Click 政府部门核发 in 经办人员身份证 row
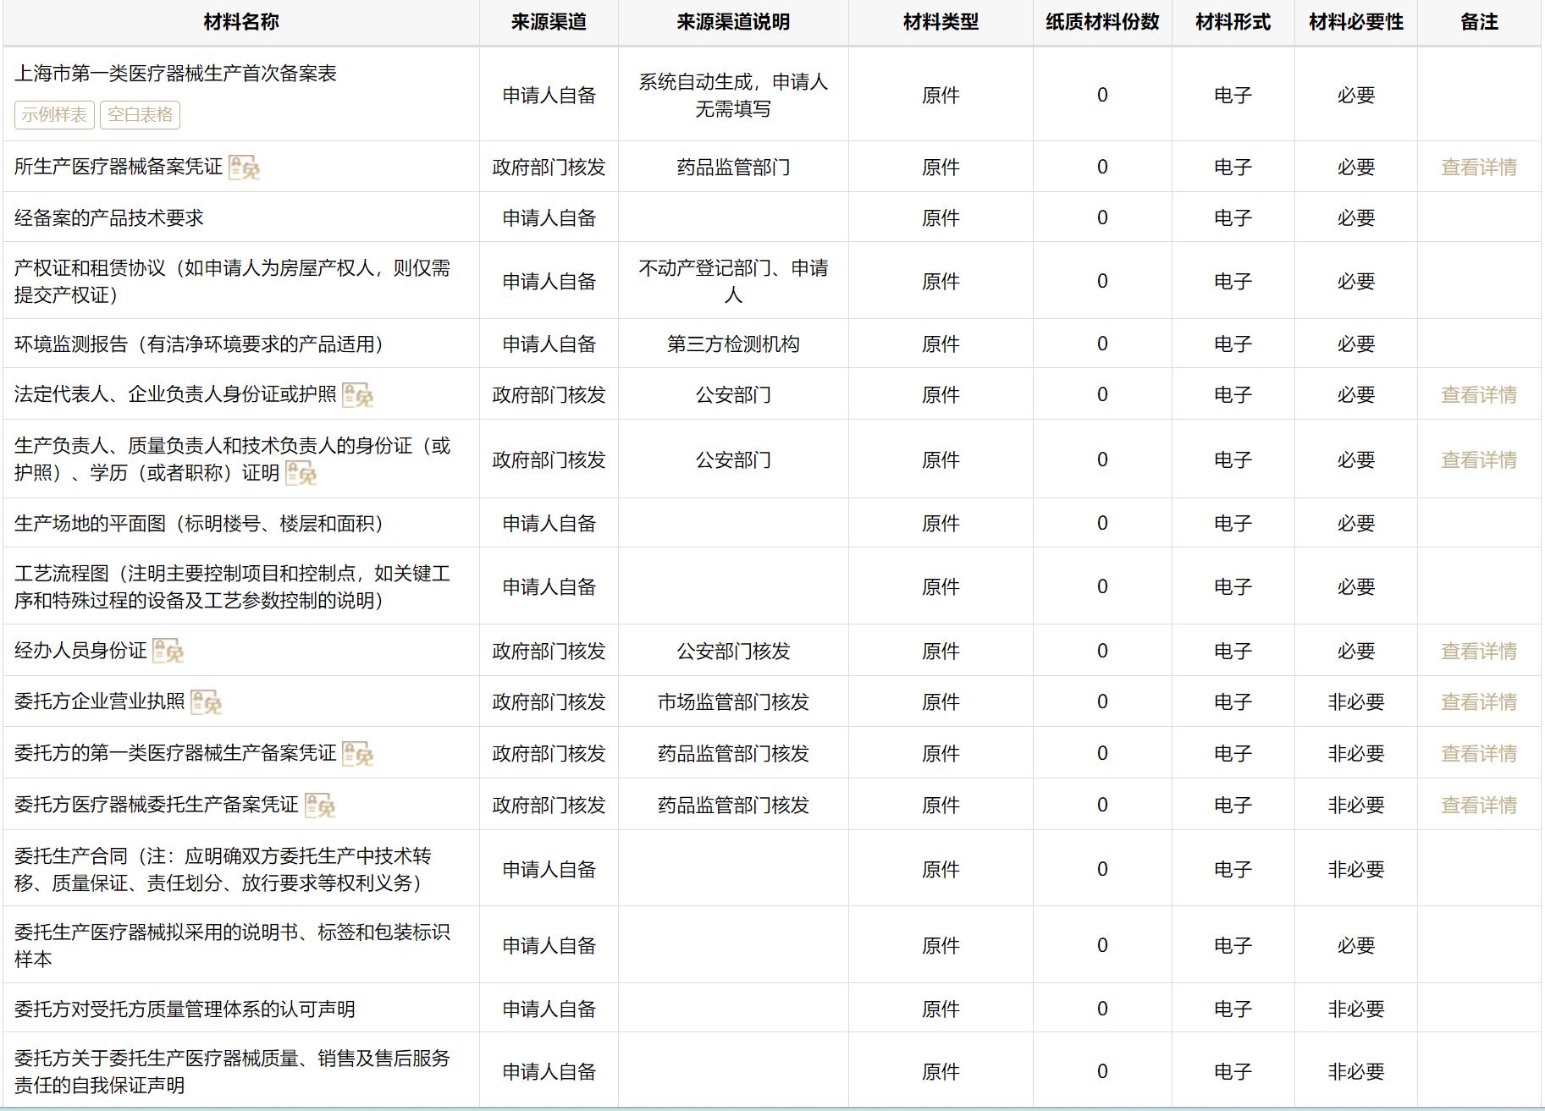This screenshot has width=1545, height=1111. (x=549, y=652)
